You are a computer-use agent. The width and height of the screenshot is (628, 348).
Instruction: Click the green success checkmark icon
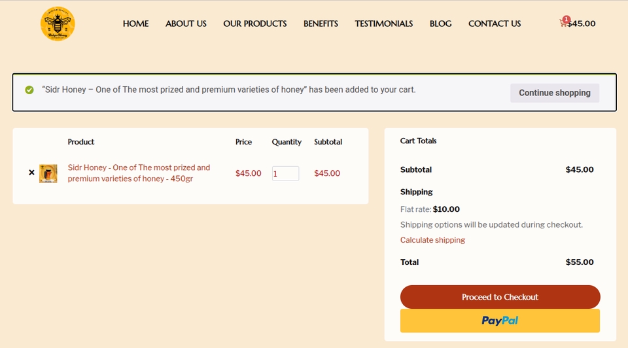pyautogui.click(x=29, y=90)
